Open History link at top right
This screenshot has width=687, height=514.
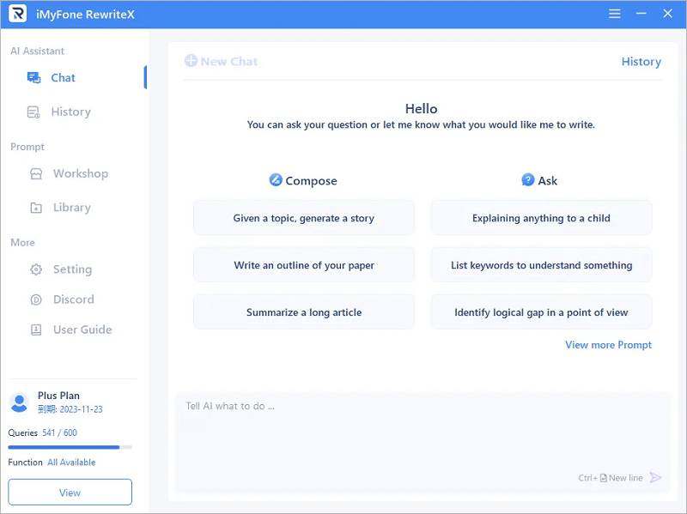[x=641, y=61]
